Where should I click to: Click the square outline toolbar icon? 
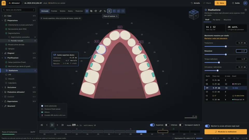[114, 11]
